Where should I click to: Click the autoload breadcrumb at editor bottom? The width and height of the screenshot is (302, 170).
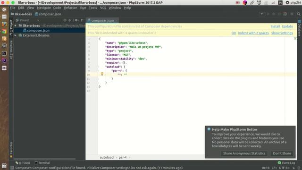107,157
